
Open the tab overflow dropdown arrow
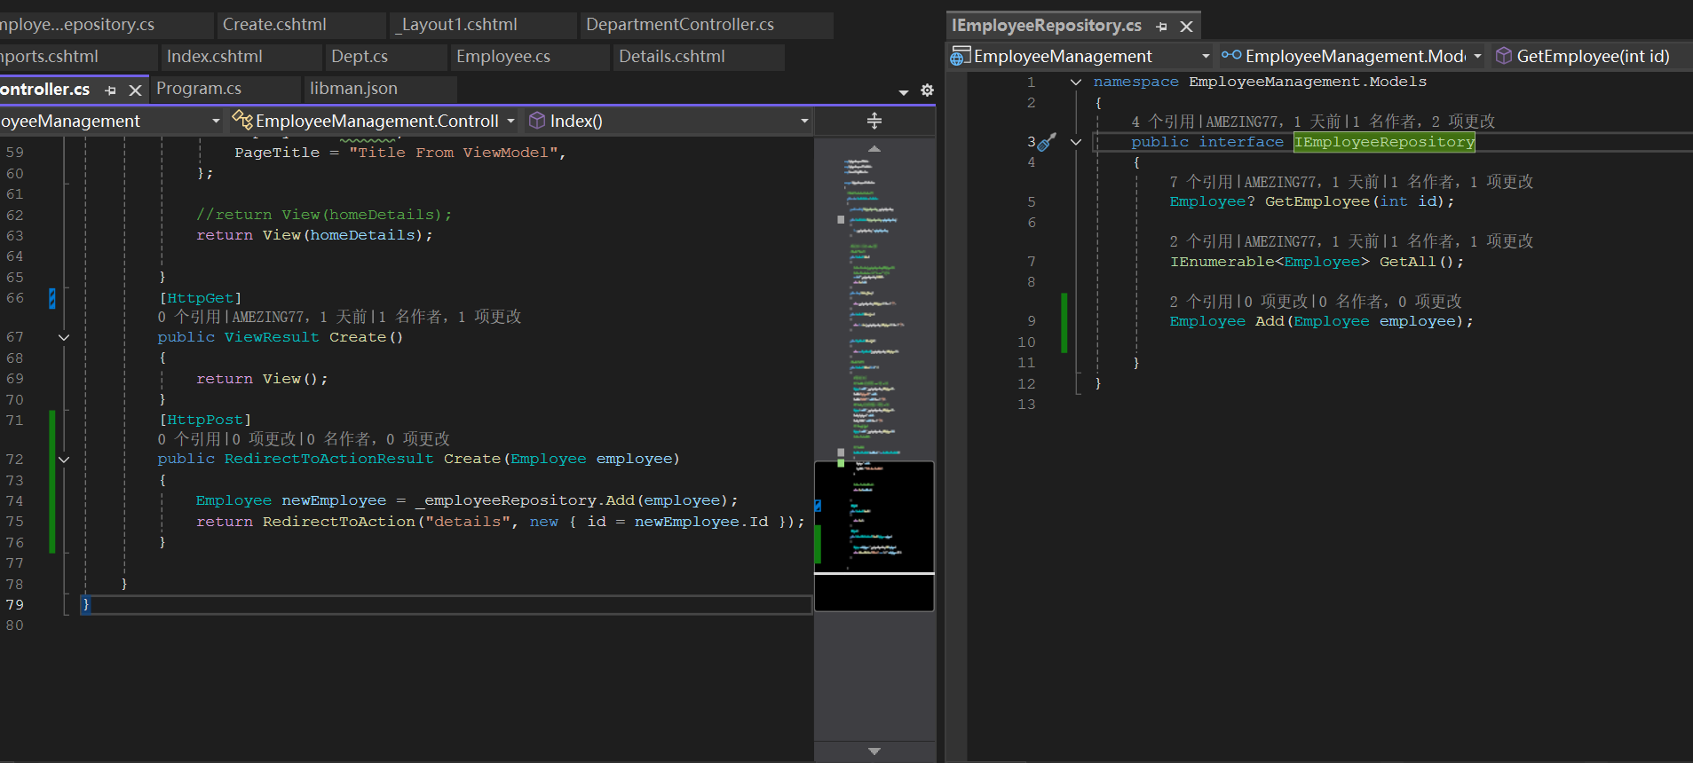904,92
